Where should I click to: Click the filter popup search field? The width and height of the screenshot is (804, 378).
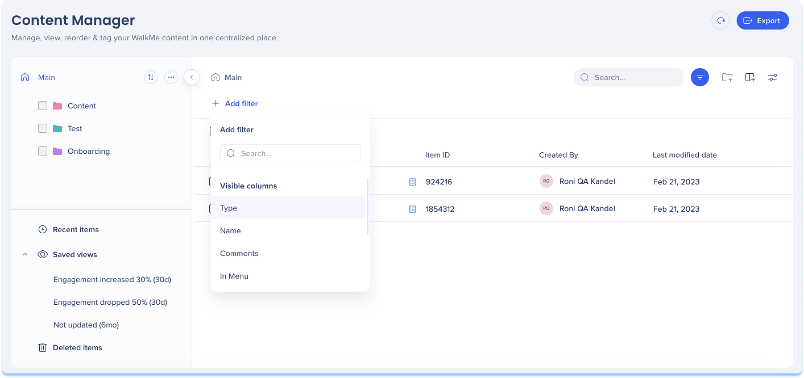[x=291, y=153]
